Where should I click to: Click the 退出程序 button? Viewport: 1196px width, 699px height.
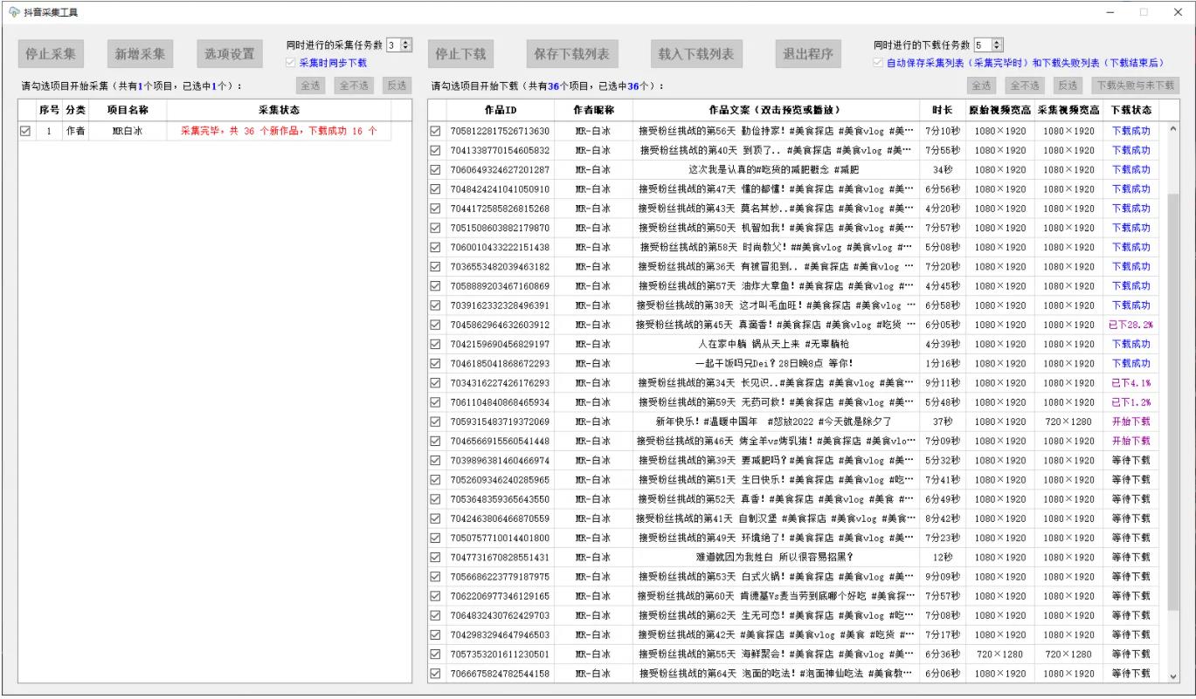(807, 53)
